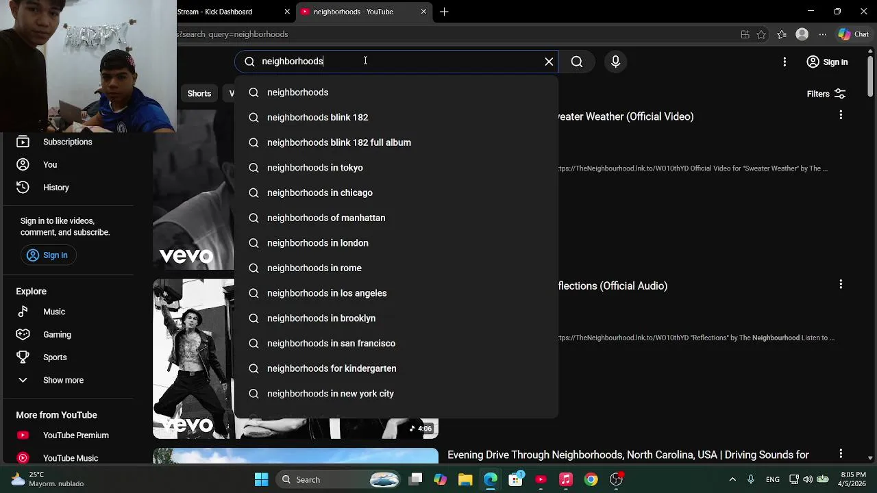Choose suggestion 'neighborhoods in los angeles'
877x493 pixels.
396,293
